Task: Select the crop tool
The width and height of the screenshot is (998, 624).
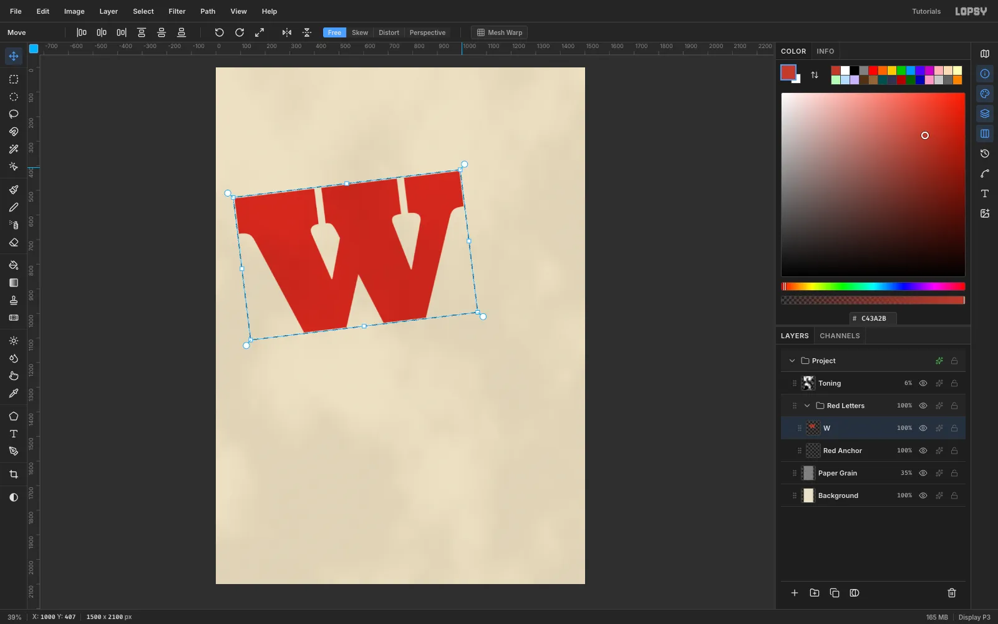Action: click(x=13, y=474)
